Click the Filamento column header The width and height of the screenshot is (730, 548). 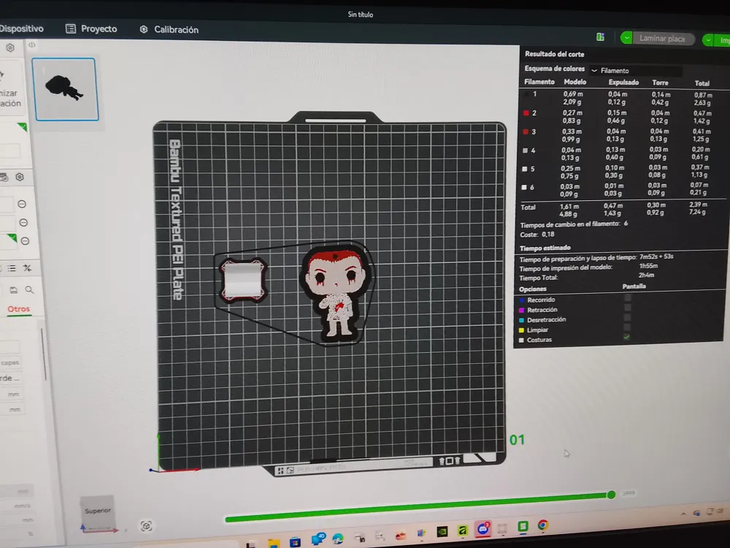point(539,82)
